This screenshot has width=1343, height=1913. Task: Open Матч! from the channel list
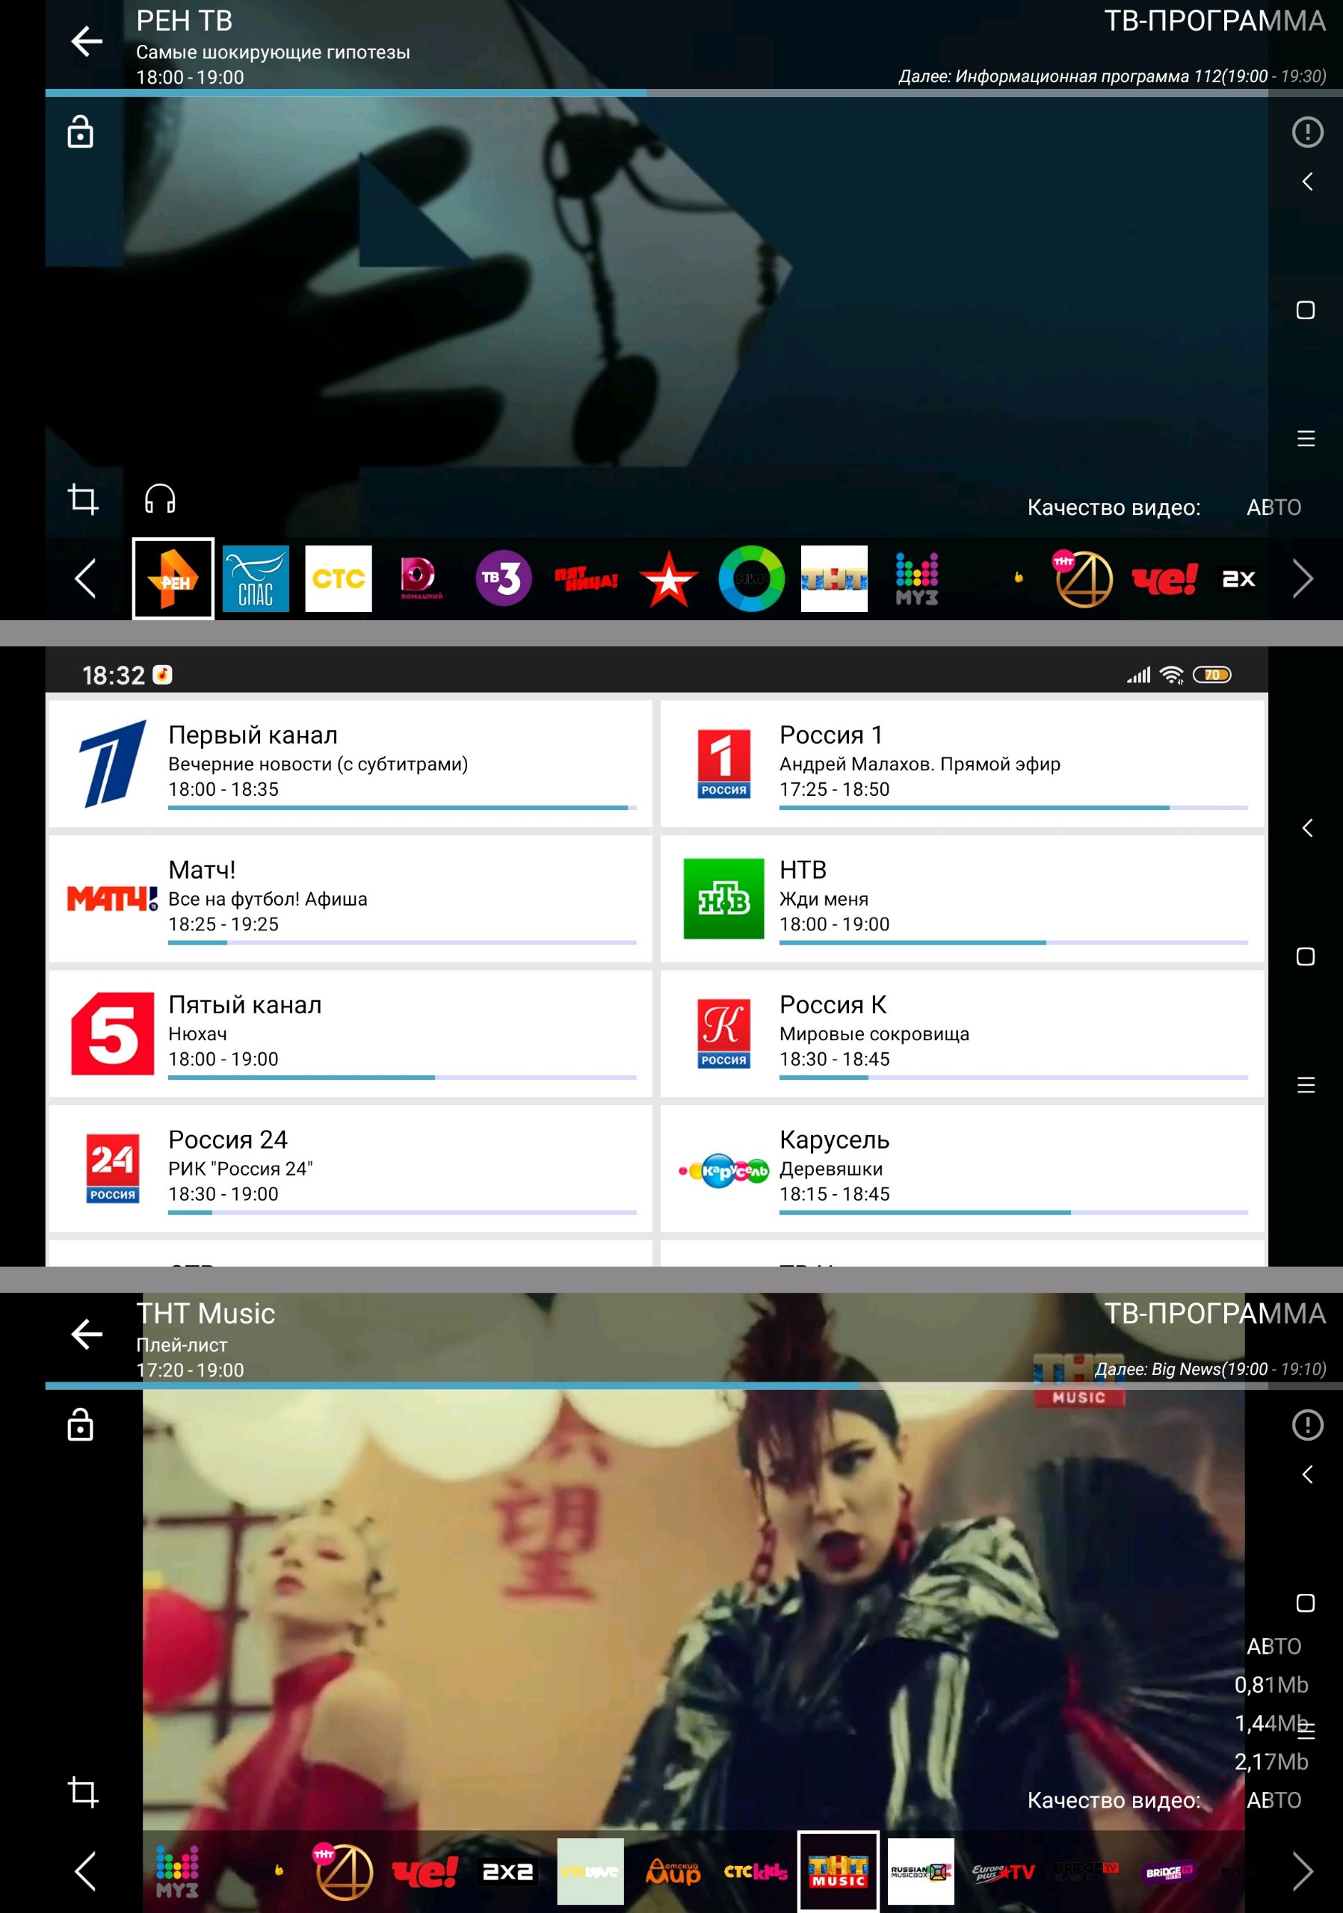pos(351,898)
